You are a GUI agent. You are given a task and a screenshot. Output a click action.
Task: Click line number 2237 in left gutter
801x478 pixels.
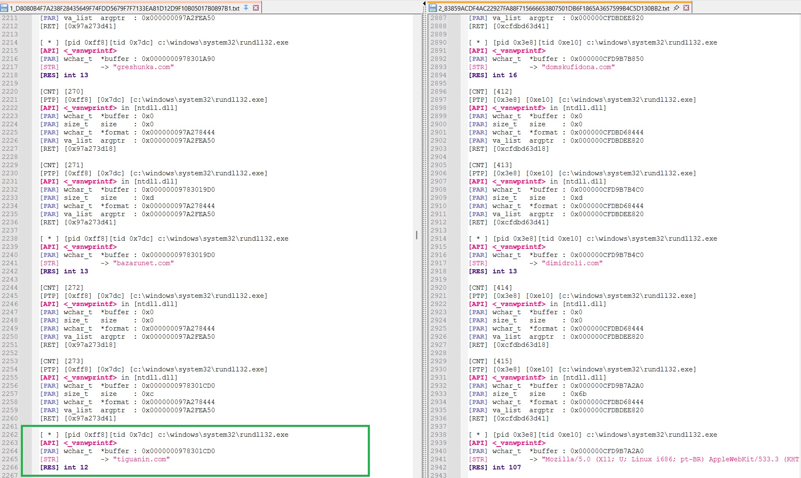(10, 230)
